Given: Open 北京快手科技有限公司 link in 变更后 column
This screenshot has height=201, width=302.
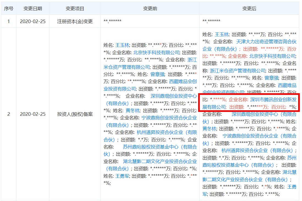Looking at the screenshot, I should tap(272, 56).
